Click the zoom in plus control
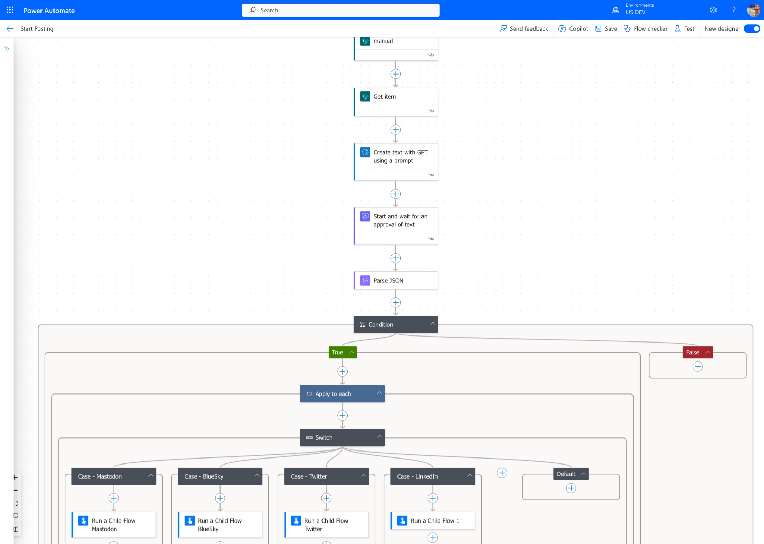Screen dimensions: 764x544 tap(15, 477)
